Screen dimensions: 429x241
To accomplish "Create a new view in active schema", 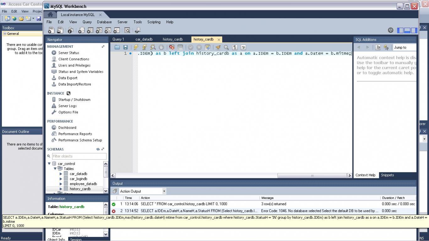I will pyautogui.click(x=99, y=30).
